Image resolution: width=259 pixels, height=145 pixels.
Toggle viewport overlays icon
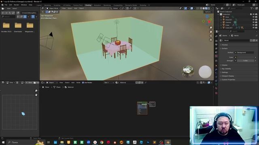(x=191, y=8)
